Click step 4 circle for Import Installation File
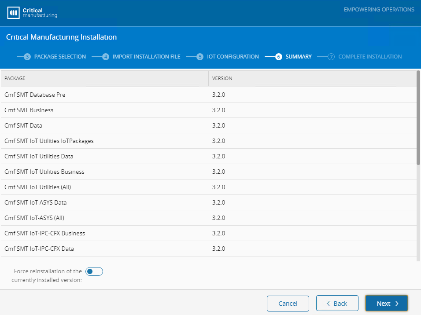 click(106, 57)
